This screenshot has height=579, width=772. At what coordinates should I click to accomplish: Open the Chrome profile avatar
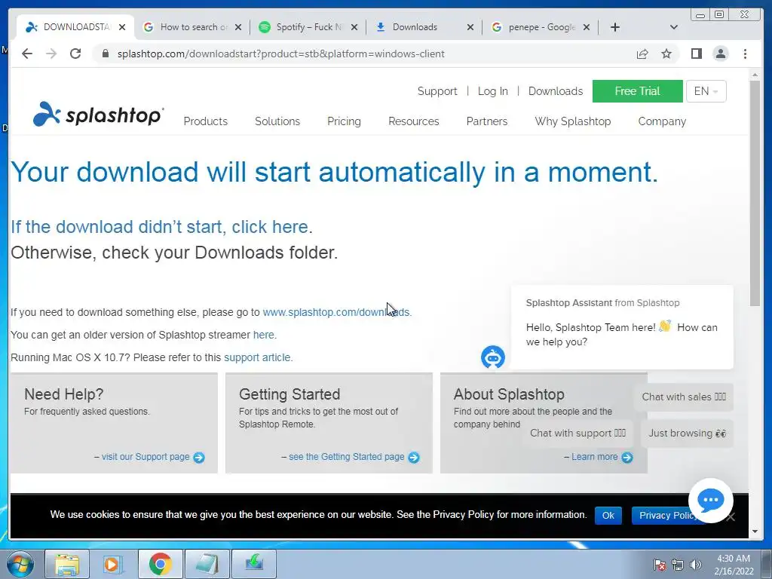[720, 54]
